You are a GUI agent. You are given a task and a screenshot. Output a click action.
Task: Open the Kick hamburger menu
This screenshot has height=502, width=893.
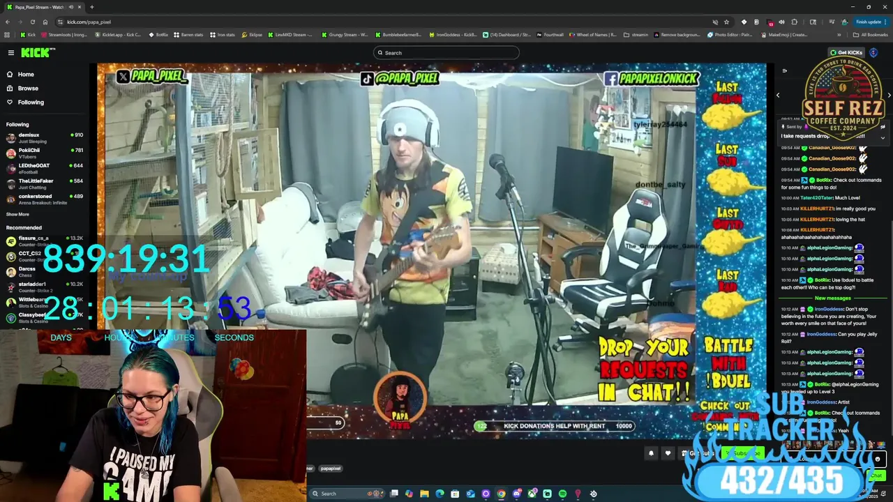[x=11, y=52]
